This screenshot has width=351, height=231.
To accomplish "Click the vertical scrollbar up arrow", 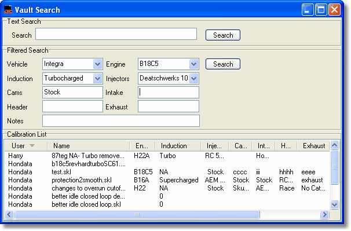I will coord(334,145).
